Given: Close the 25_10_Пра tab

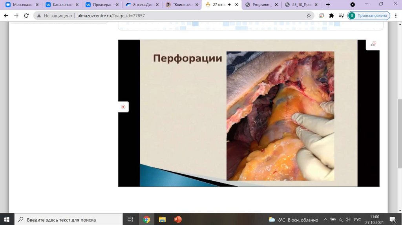Looking at the screenshot, I should click(x=316, y=5).
